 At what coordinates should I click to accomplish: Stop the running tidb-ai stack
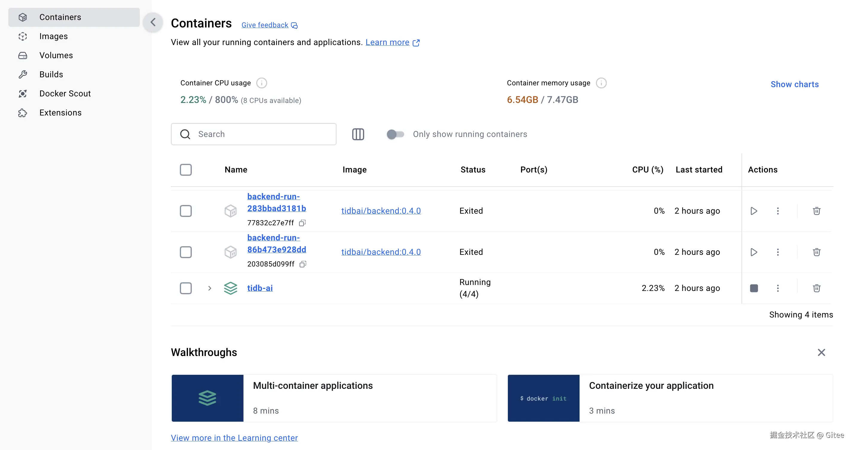(753, 288)
